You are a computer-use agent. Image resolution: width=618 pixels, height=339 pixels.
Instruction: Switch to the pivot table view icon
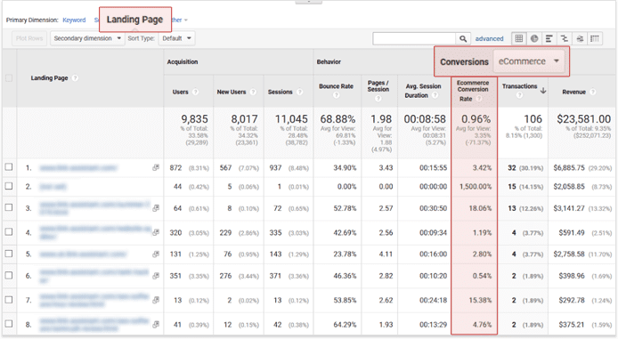tap(595, 38)
